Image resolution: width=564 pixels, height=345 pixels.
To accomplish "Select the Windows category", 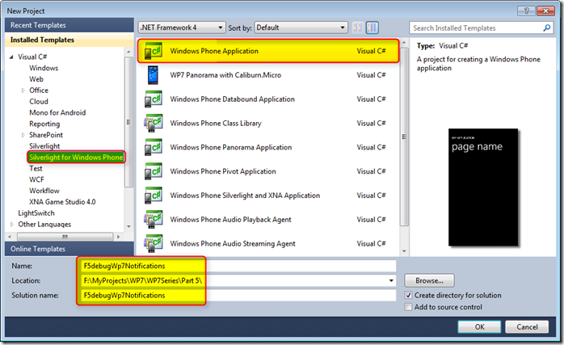I will coord(44,68).
